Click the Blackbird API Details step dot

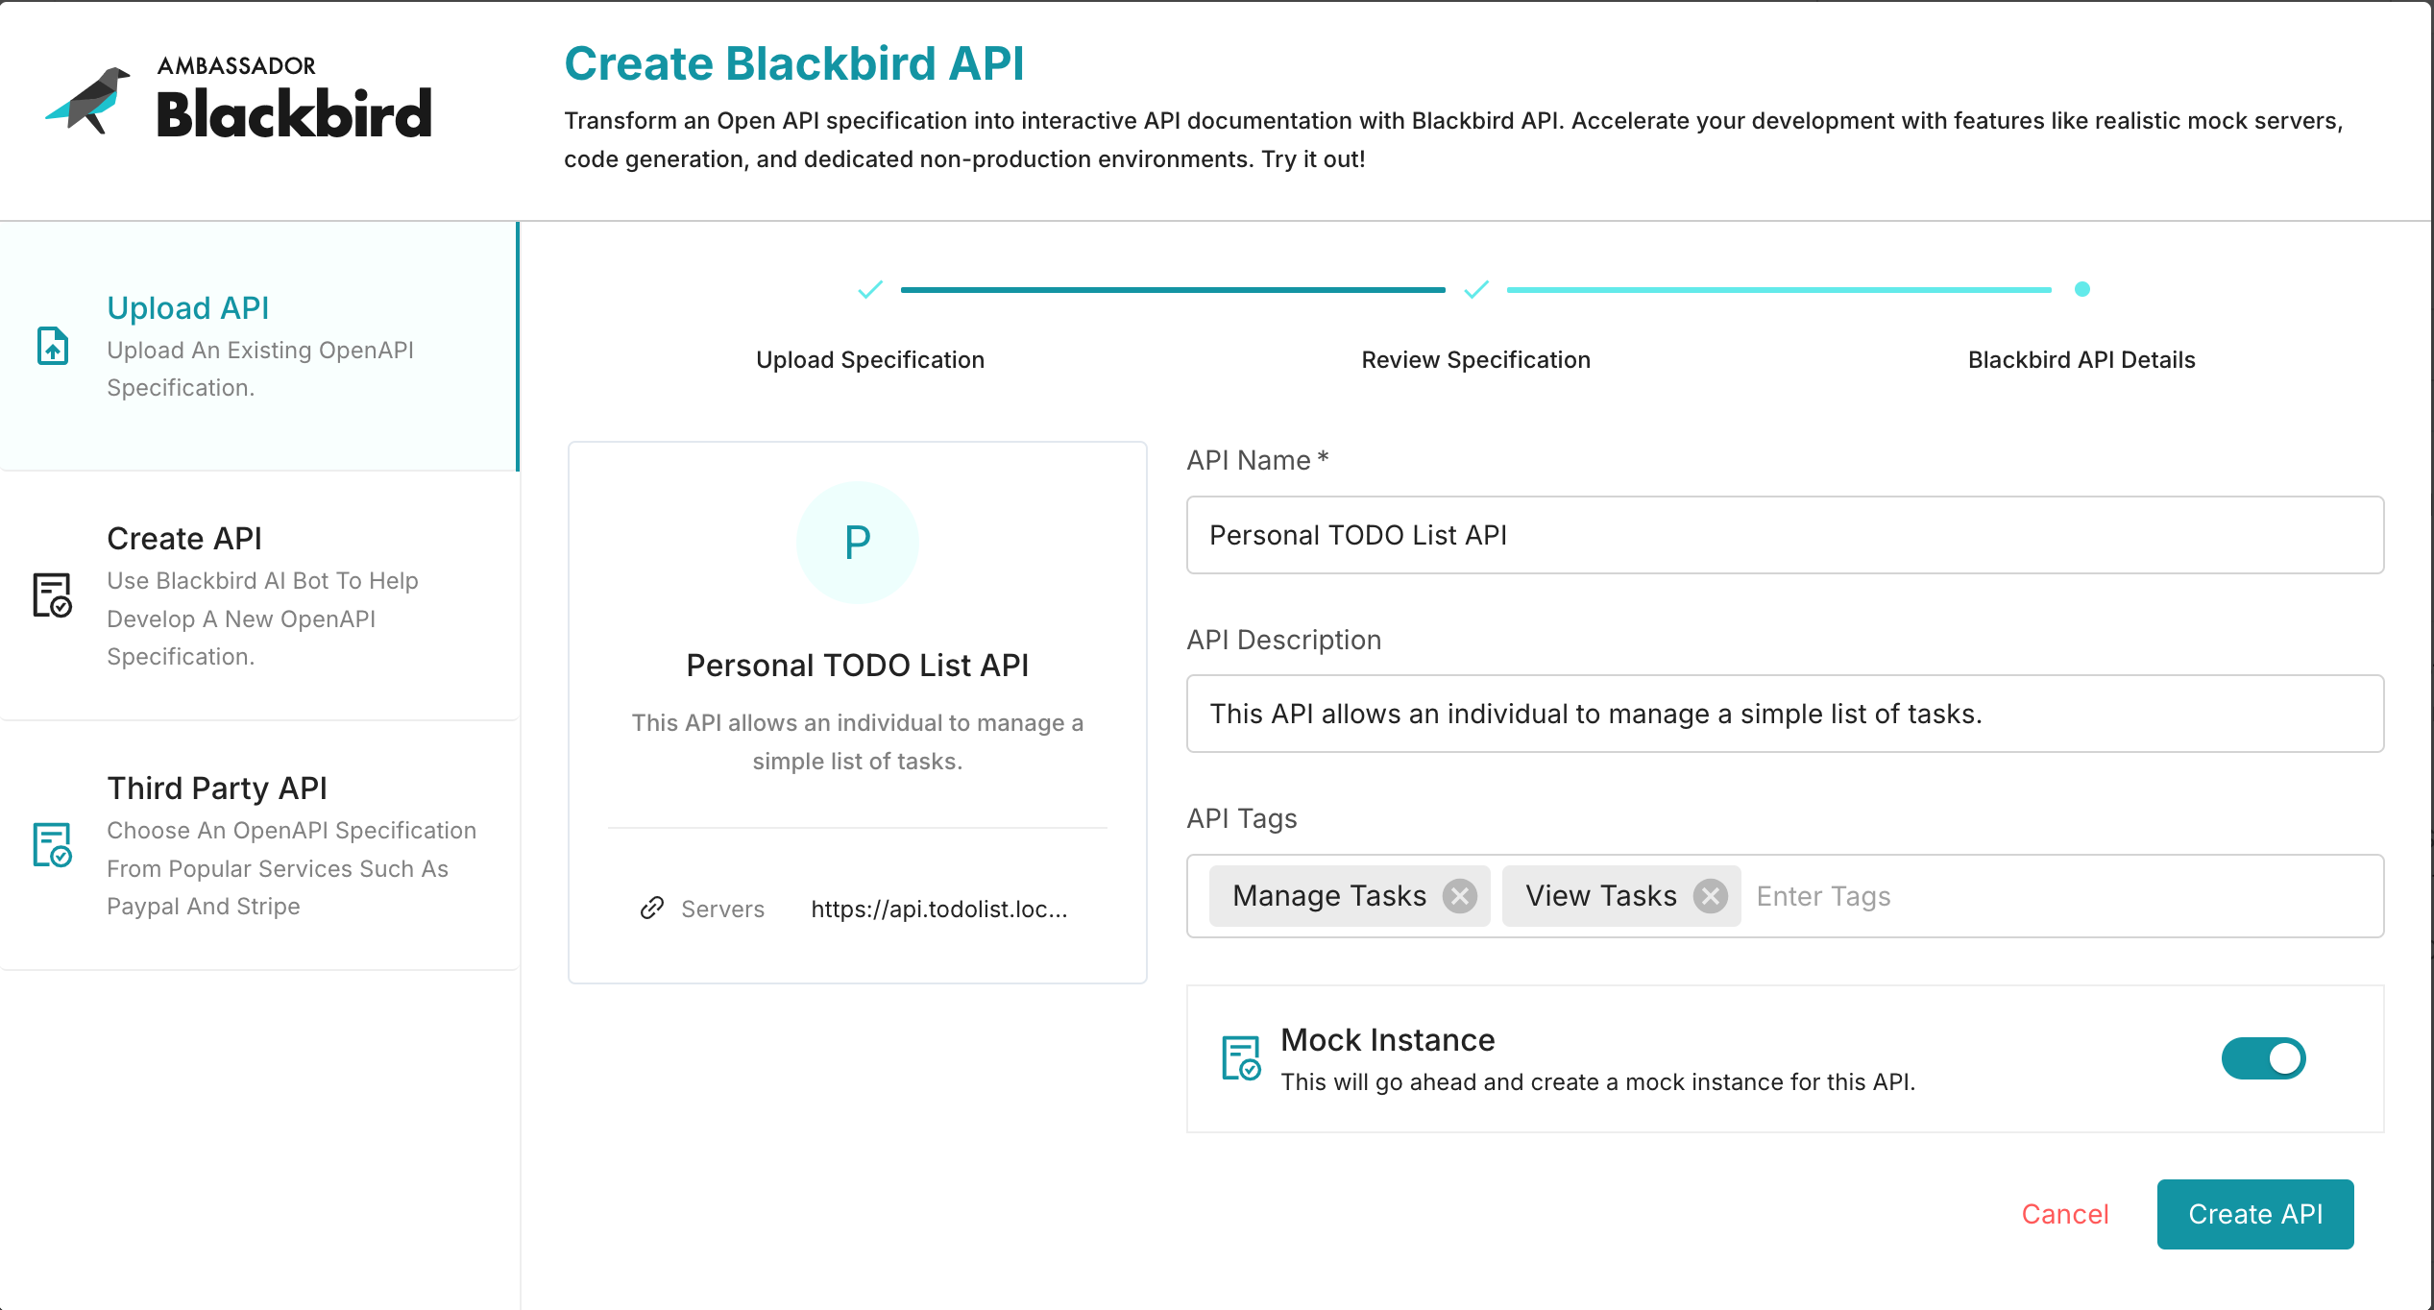[2082, 289]
